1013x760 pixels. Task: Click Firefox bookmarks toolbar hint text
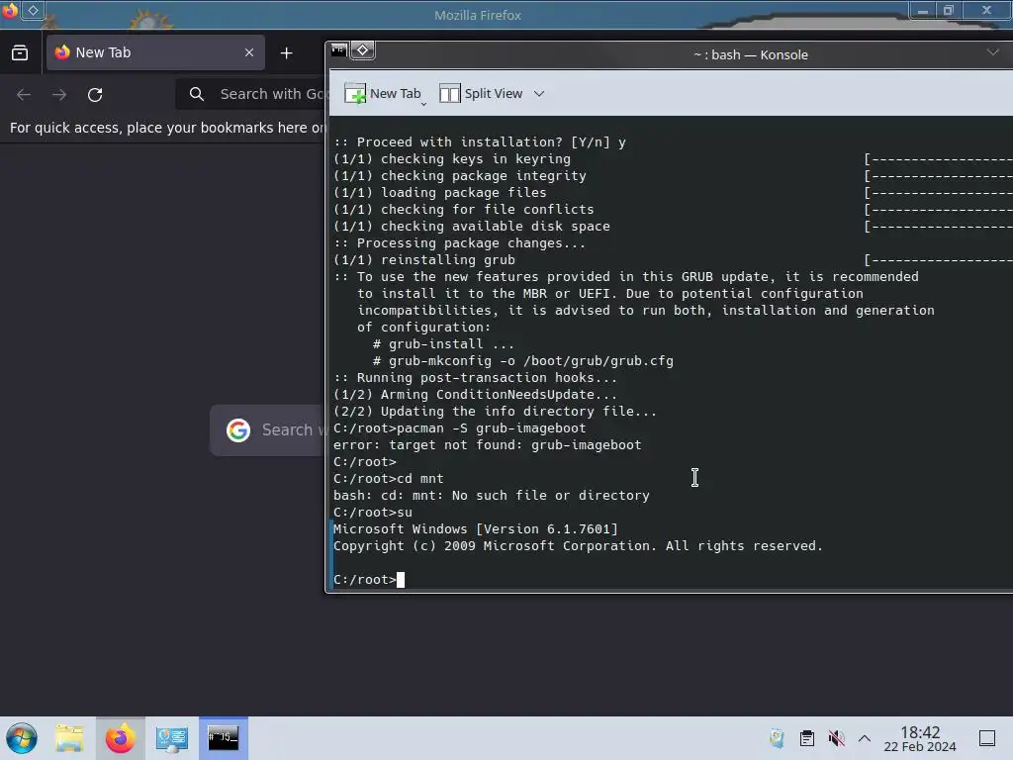click(167, 128)
